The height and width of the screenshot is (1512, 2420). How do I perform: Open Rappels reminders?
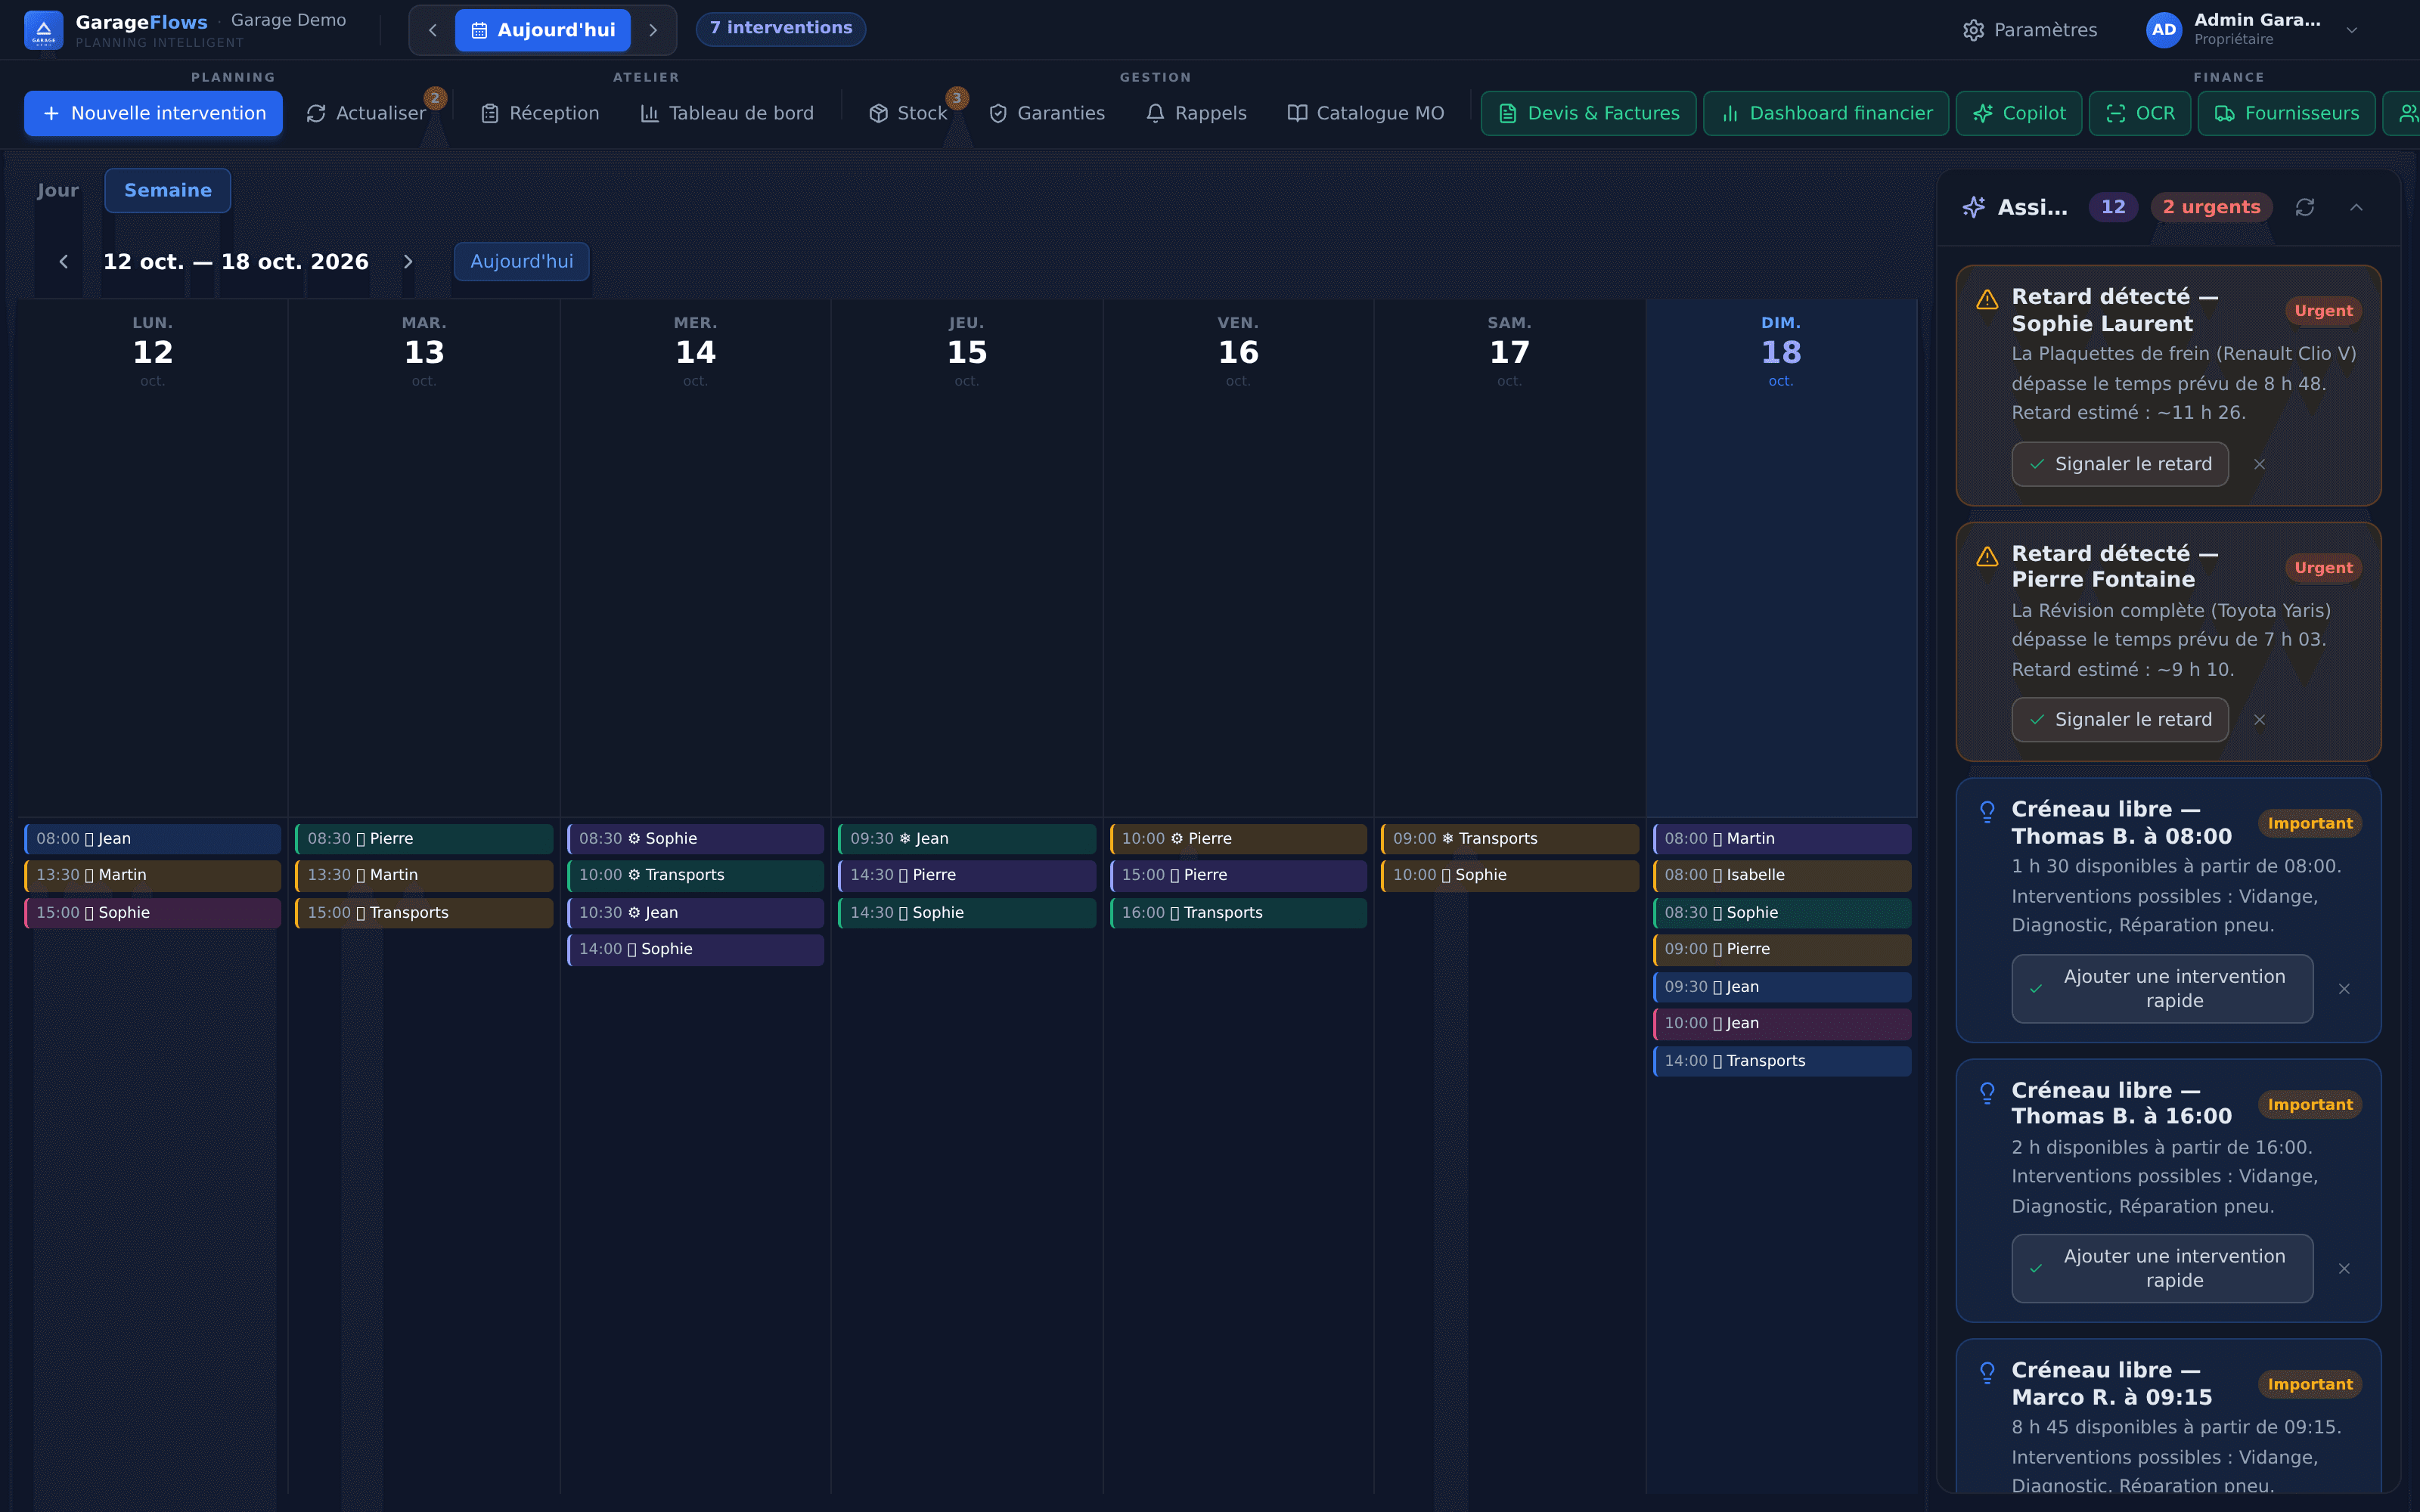[1197, 113]
